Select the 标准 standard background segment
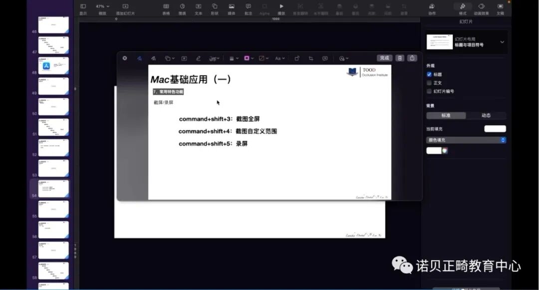539x290 pixels. pyautogui.click(x=446, y=115)
